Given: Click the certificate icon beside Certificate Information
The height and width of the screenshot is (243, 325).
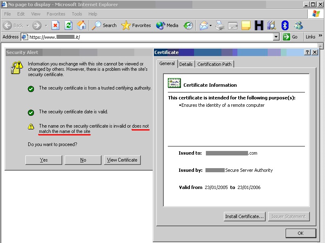Looking at the screenshot, I should [x=174, y=83].
